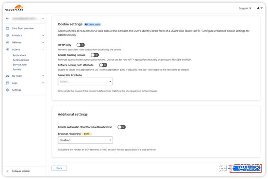Click the Zero Trust overview icon

point(7,28)
